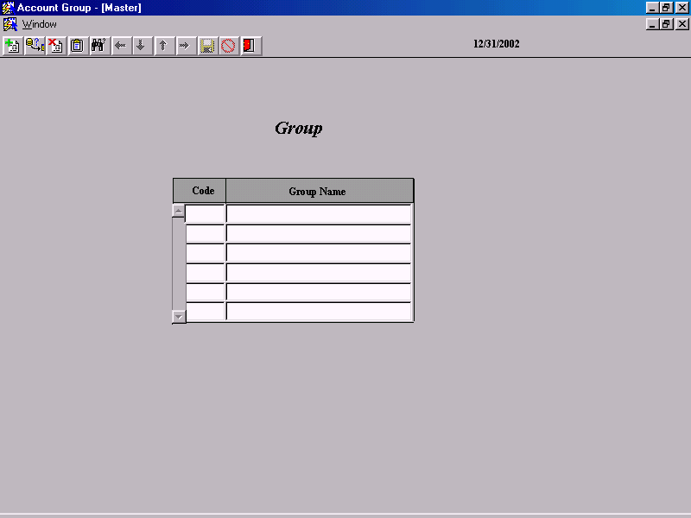Click the Cancel operation icon
This screenshot has width=691, height=518.
tap(228, 46)
